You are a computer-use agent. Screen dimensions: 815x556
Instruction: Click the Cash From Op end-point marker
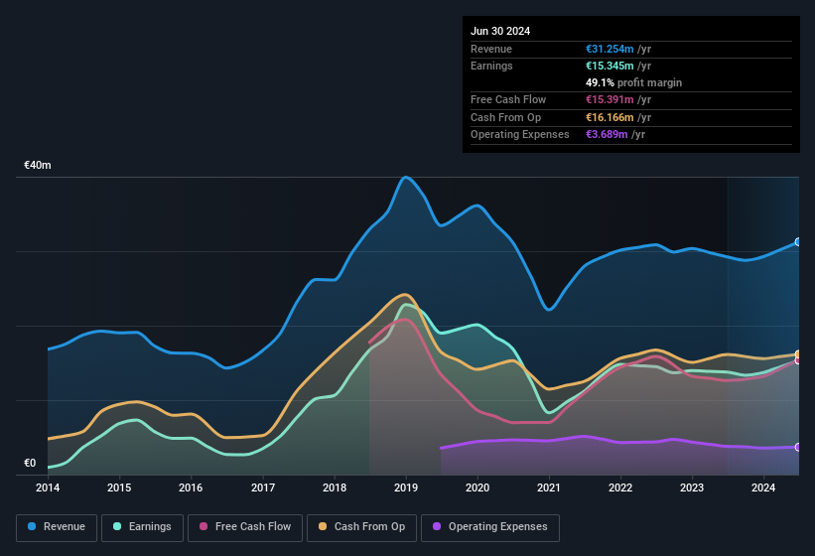(x=798, y=354)
